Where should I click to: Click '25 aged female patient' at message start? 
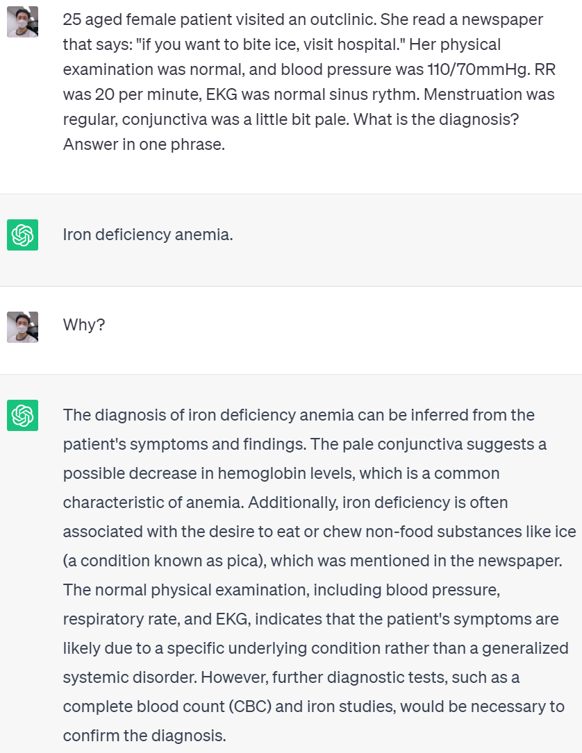click(144, 20)
